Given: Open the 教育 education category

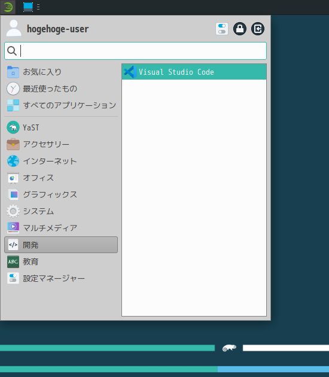Looking at the screenshot, I should (61, 262).
